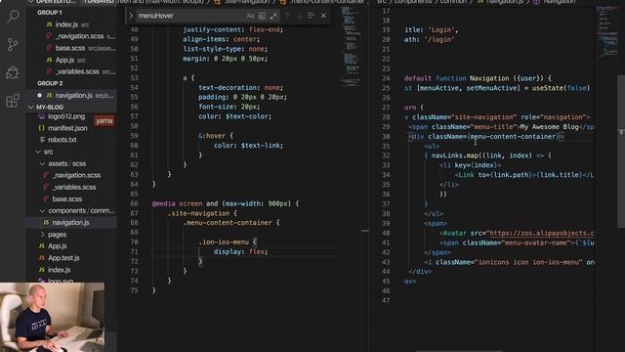Open the Search view in the activity bar

[13, 17]
